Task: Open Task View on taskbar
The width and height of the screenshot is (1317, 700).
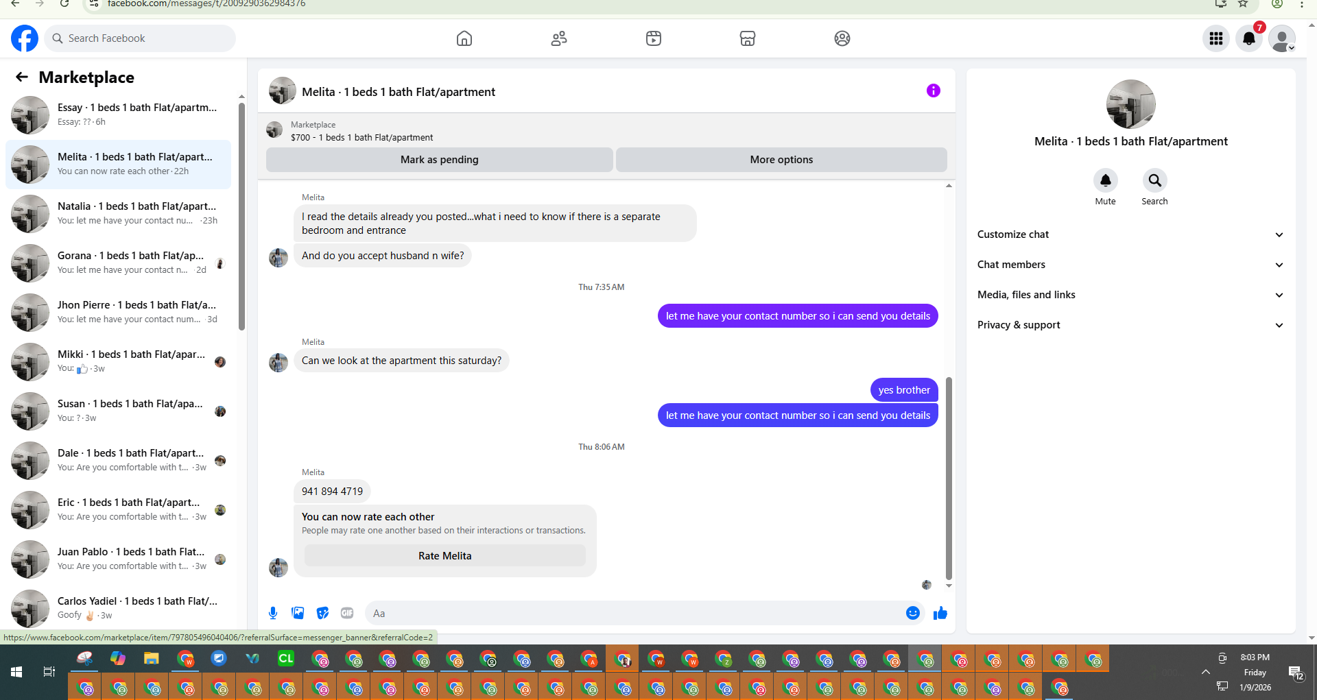Action: (49, 672)
